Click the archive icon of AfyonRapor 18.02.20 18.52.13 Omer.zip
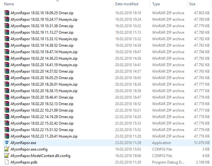Viewport: 212px width, 166px height. pyautogui.click(x=6, y=104)
